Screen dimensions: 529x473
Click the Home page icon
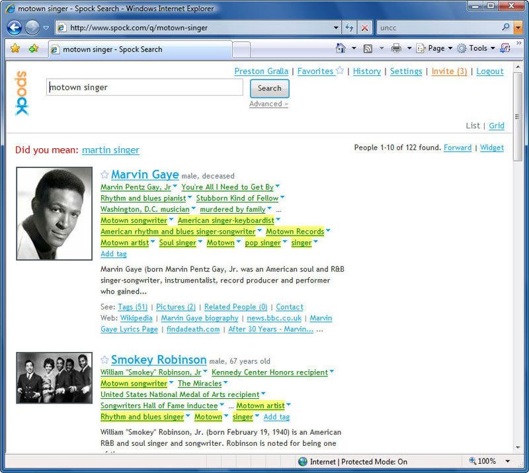[341, 48]
